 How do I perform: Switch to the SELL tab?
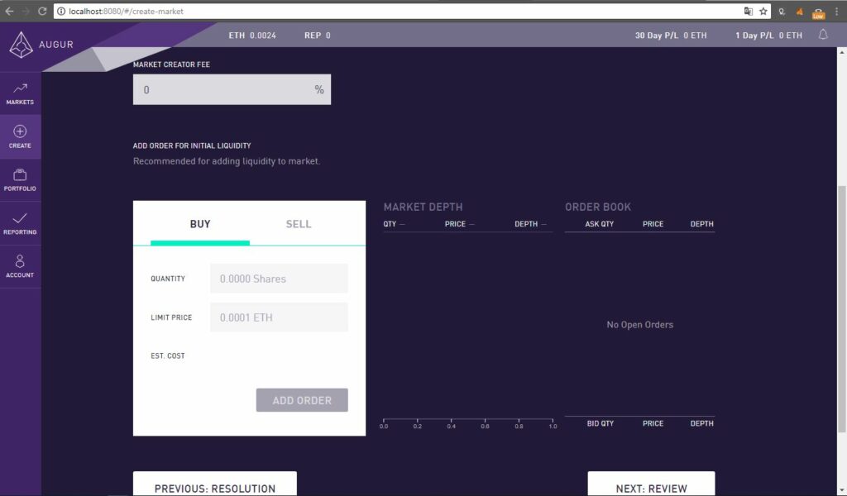(299, 224)
